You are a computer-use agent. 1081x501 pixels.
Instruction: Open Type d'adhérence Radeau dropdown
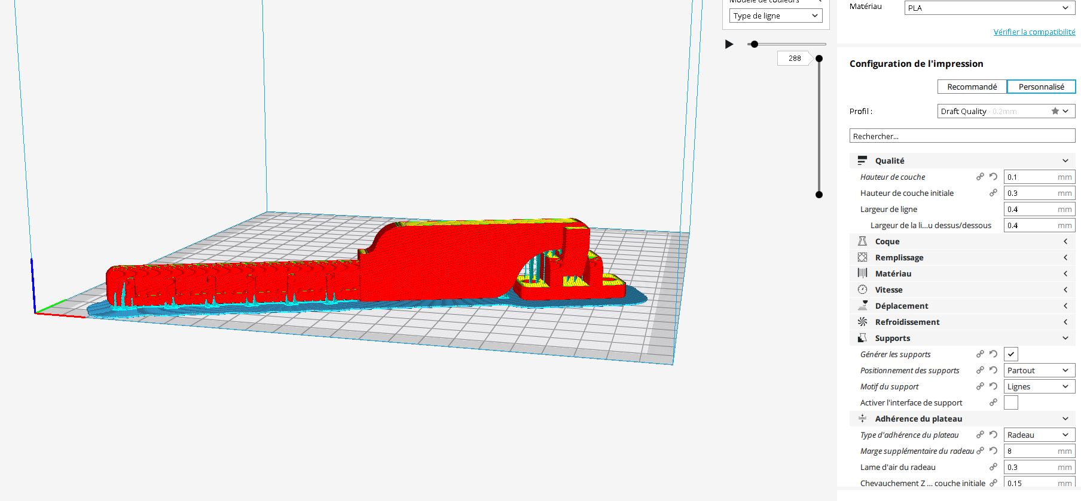1040,435
